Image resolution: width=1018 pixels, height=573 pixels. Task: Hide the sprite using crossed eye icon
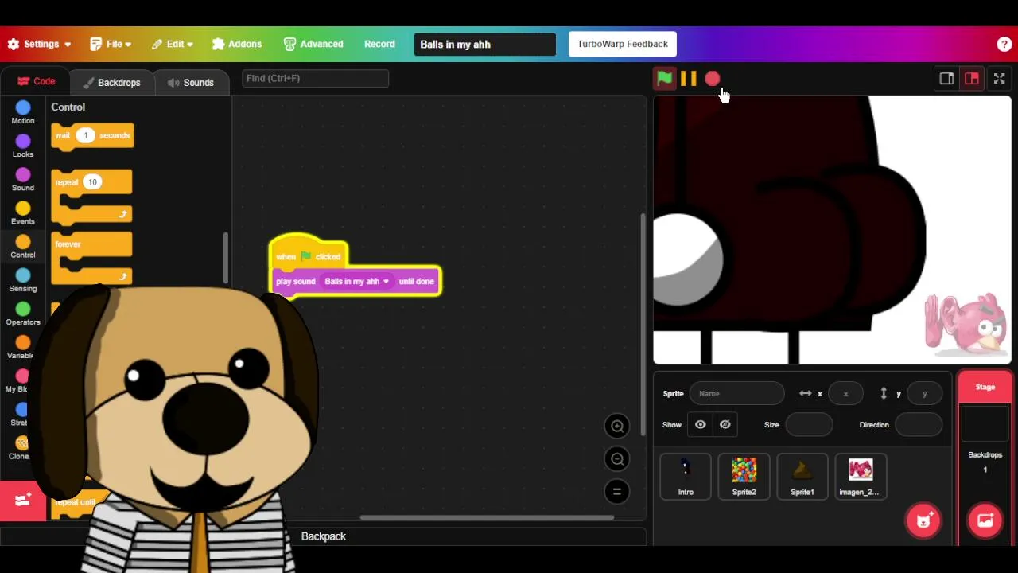725,425
